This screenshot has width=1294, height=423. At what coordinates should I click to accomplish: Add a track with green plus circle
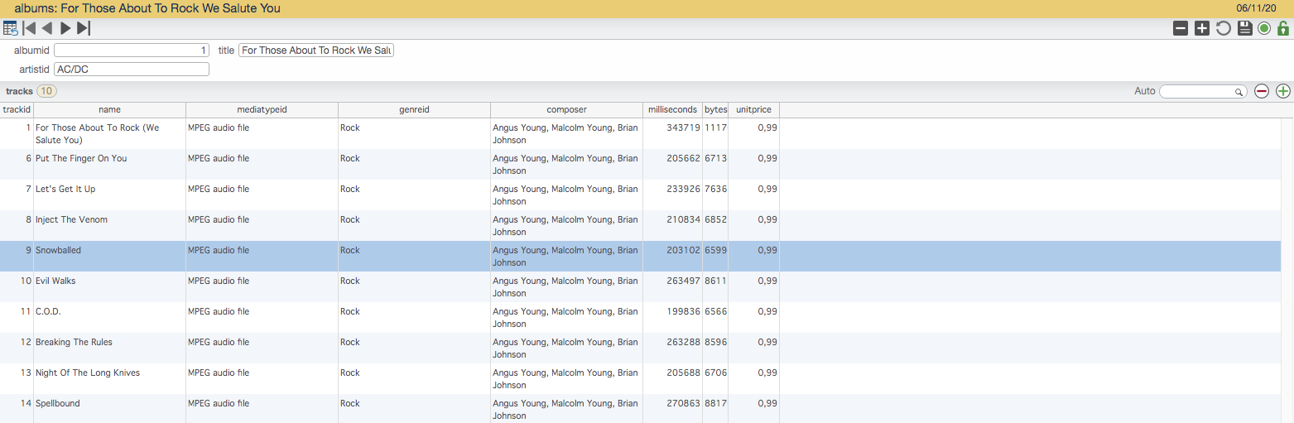tap(1283, 91)
